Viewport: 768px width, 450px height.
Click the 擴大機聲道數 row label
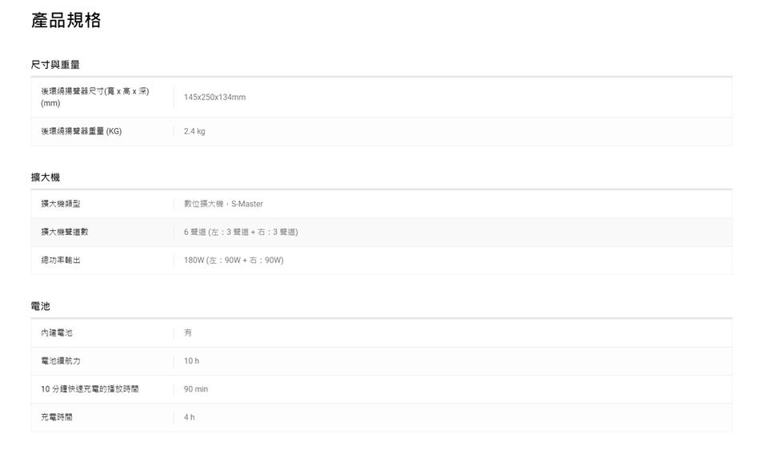pos(65,232)
